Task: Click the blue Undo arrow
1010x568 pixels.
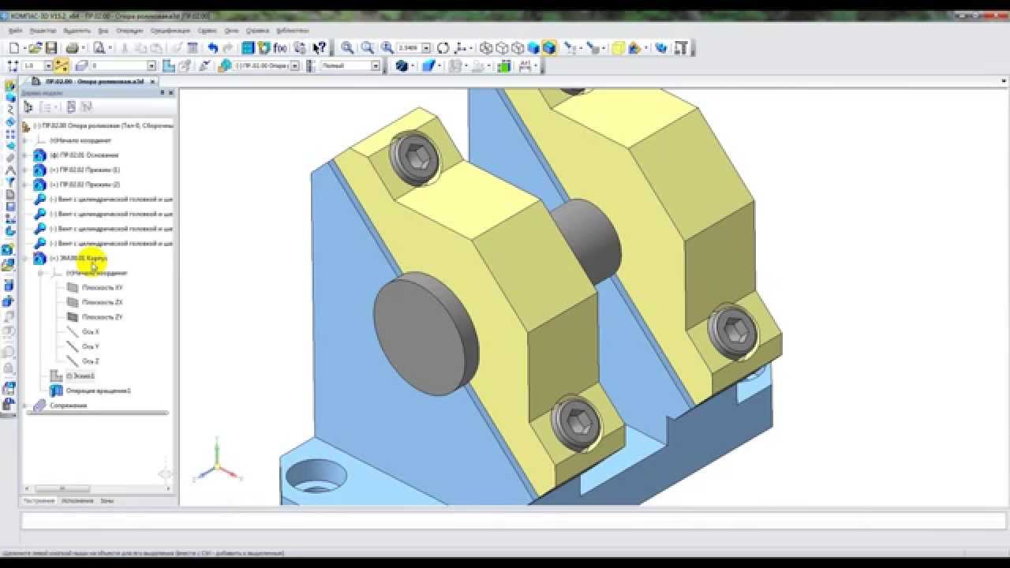Action: [x=212, y=48]
